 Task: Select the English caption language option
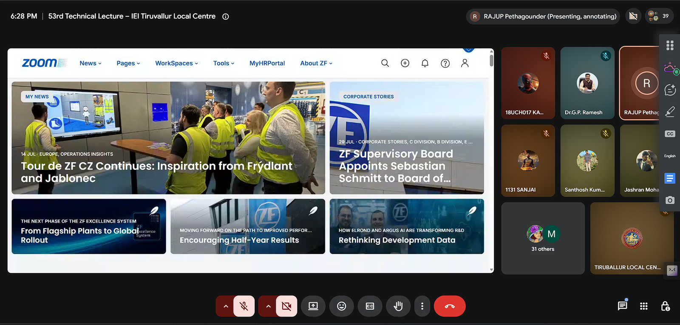coord(670,156)
